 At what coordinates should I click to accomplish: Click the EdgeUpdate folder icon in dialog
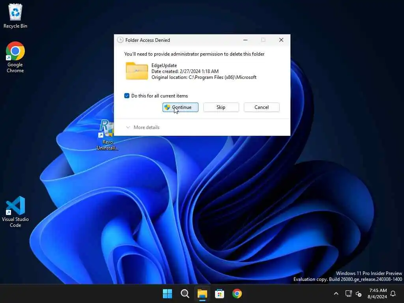pos(137,71)
